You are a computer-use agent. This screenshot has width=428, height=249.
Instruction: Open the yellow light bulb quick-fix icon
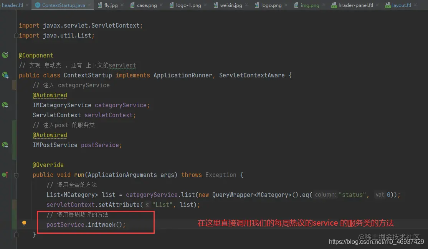tap(24, 224)
